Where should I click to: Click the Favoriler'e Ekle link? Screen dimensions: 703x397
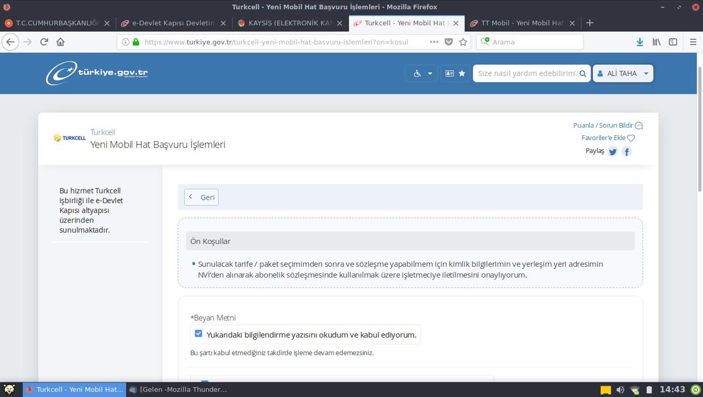608,138
